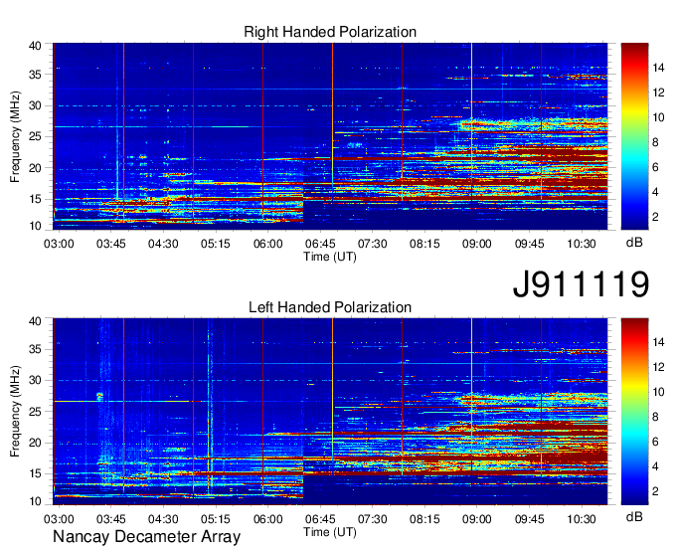
Task: Click the "6" value on the Left Handed color bar
Action: pyautogui.click(x=655, y=442)
